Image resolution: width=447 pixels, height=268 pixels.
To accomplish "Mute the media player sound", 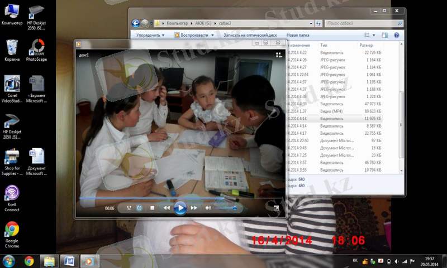I will pos(208,208).
